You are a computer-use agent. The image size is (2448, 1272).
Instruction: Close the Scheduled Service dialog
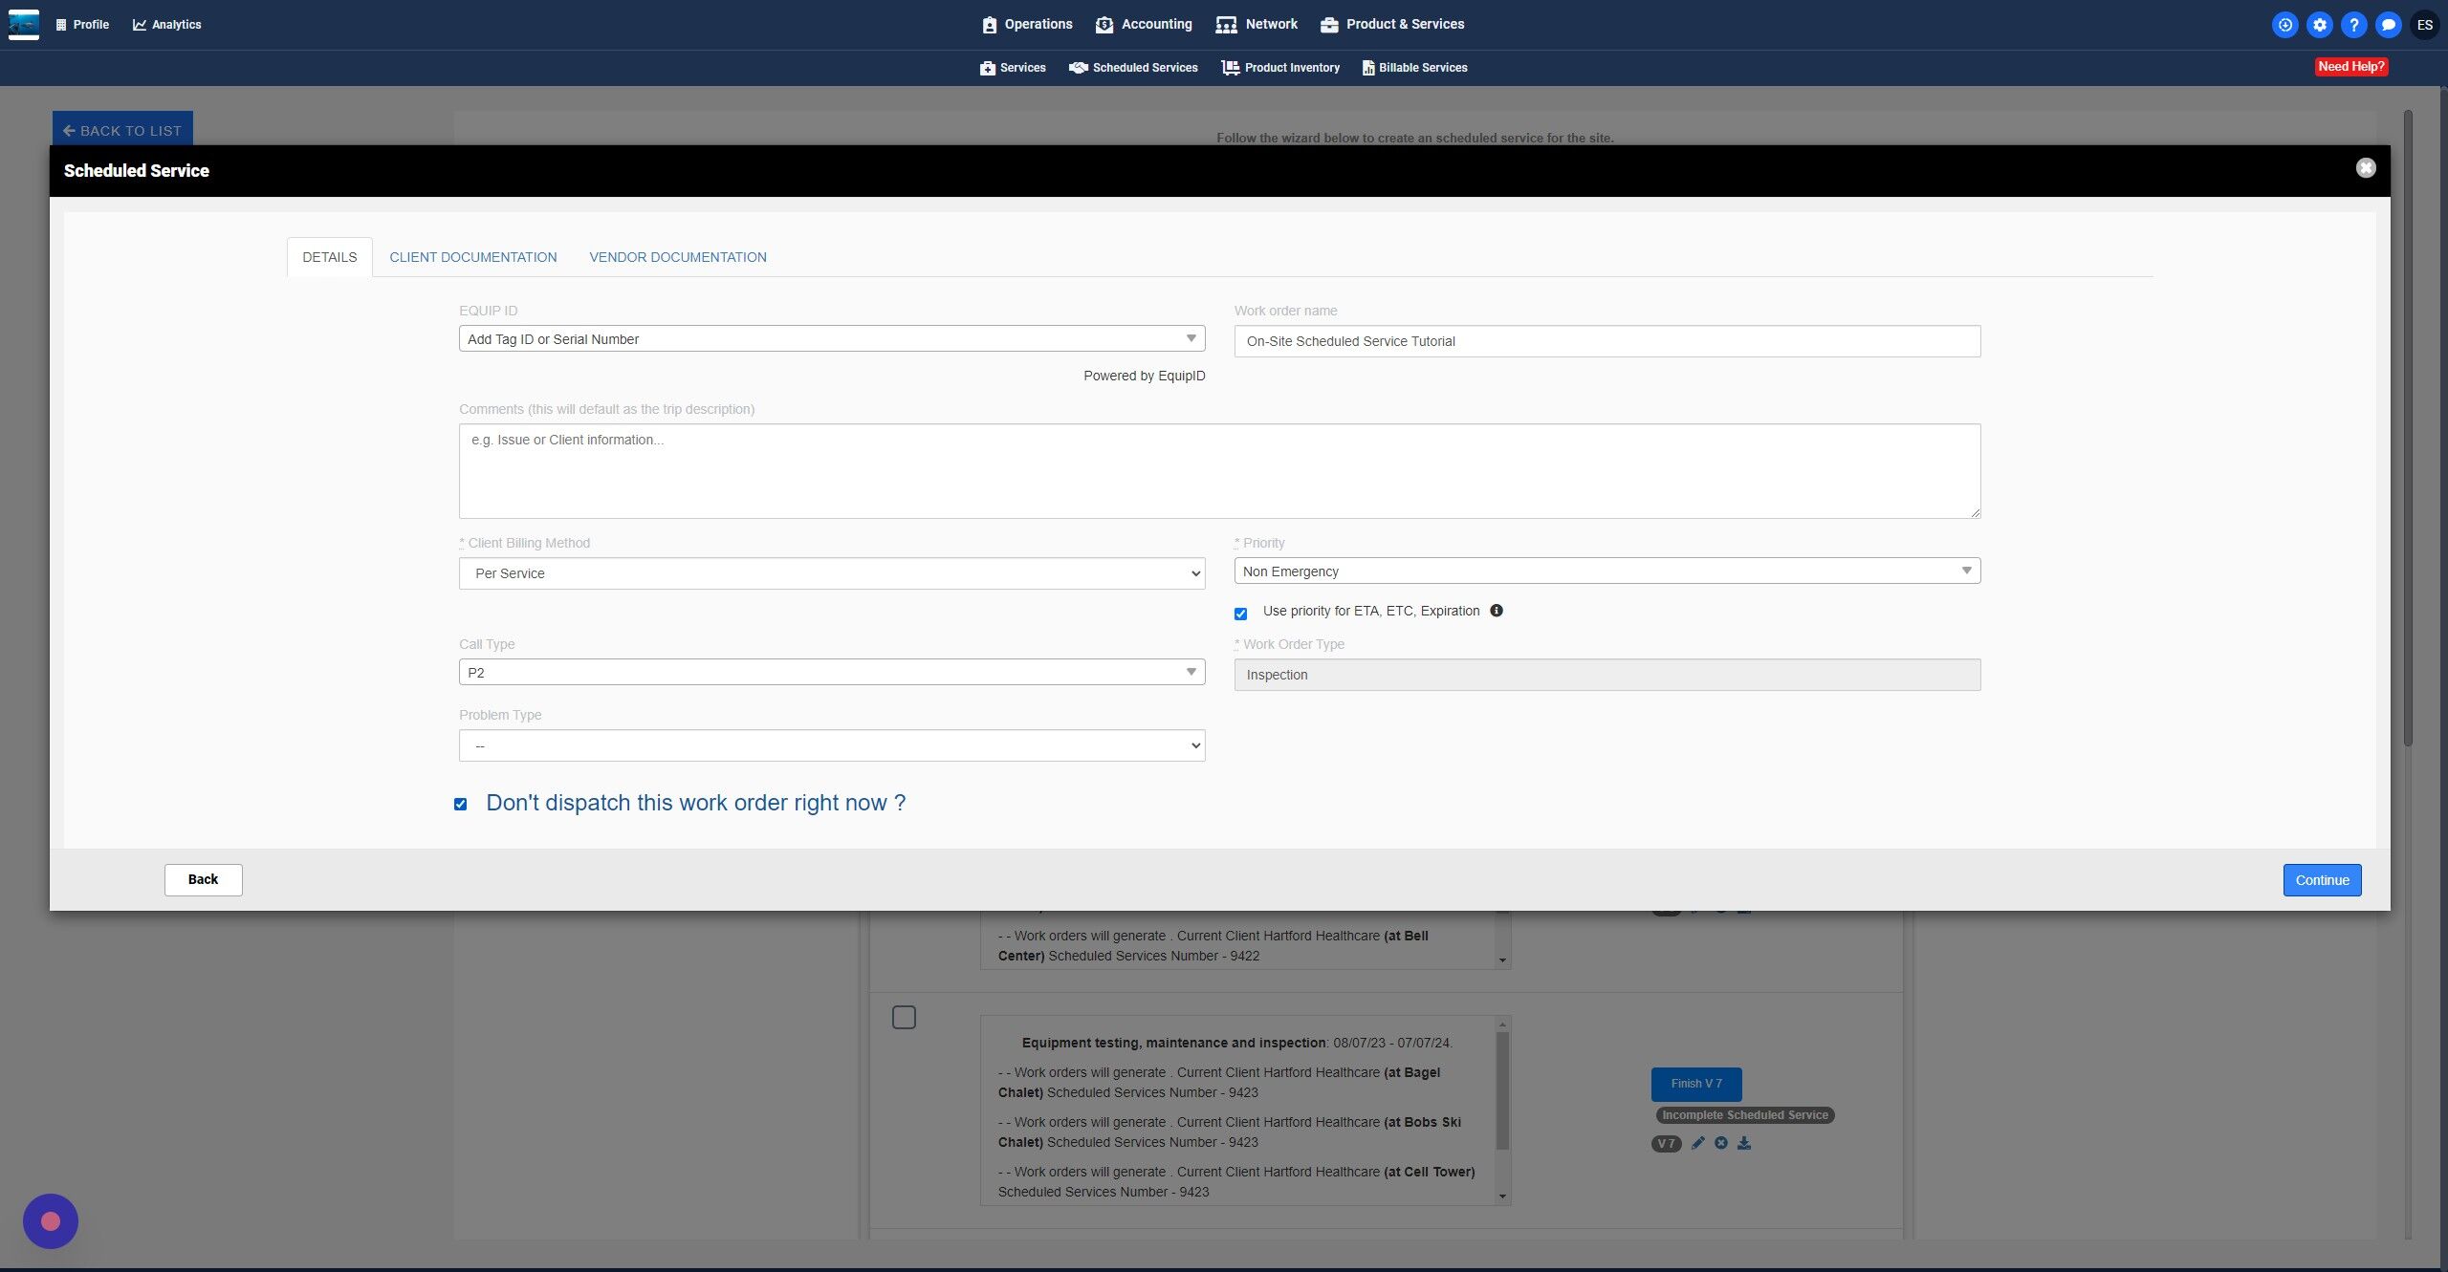(x=2365, y=168)
